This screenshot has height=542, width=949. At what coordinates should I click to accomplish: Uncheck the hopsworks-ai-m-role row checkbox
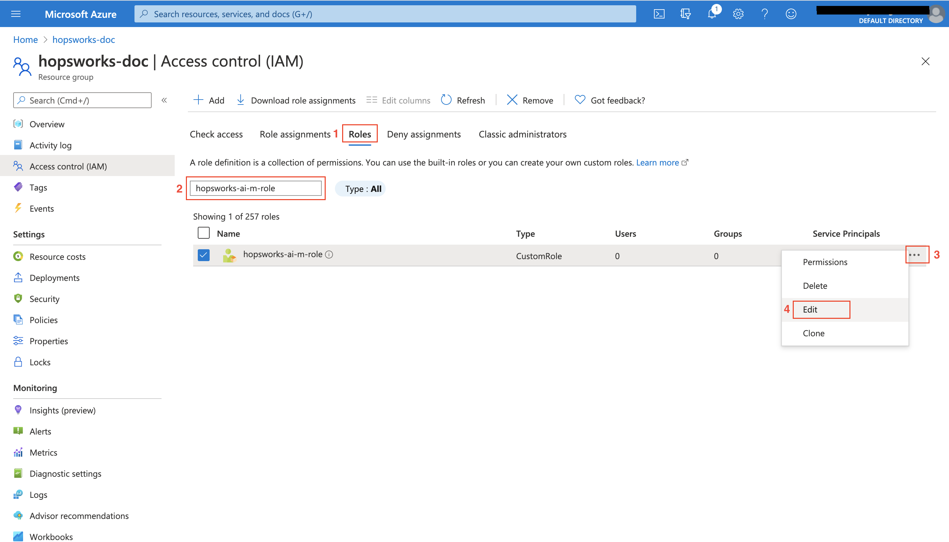(x=204, y=256)
